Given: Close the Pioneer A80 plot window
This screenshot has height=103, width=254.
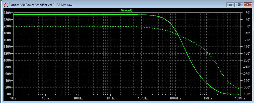Looking at the screenshot, I should pos(248,5).
